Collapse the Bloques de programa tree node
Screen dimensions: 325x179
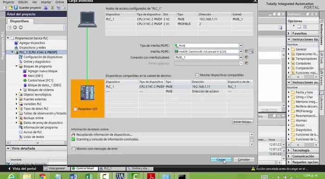click(x=17, y=66)
